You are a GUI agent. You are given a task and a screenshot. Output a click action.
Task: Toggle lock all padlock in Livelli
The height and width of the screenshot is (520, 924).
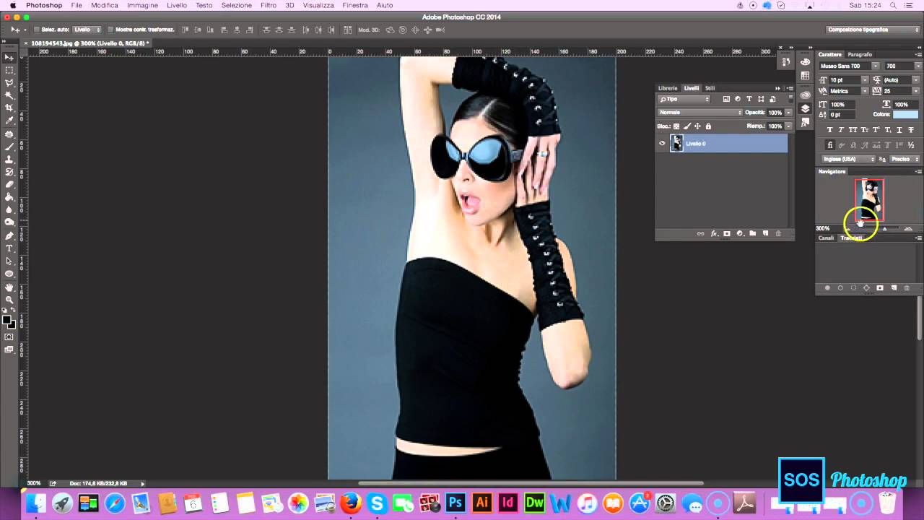[708, 126]
